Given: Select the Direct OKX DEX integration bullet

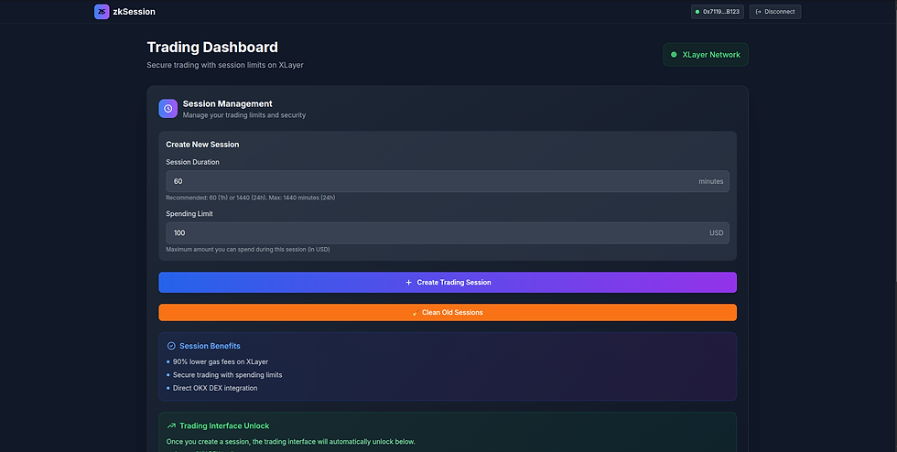Looking at the screenshot, I should coord(215,388).
